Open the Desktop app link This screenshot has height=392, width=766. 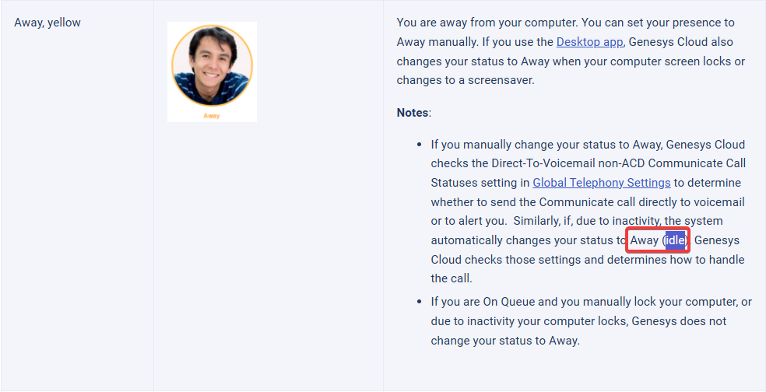pyautogui.click(x=590, y=42)
